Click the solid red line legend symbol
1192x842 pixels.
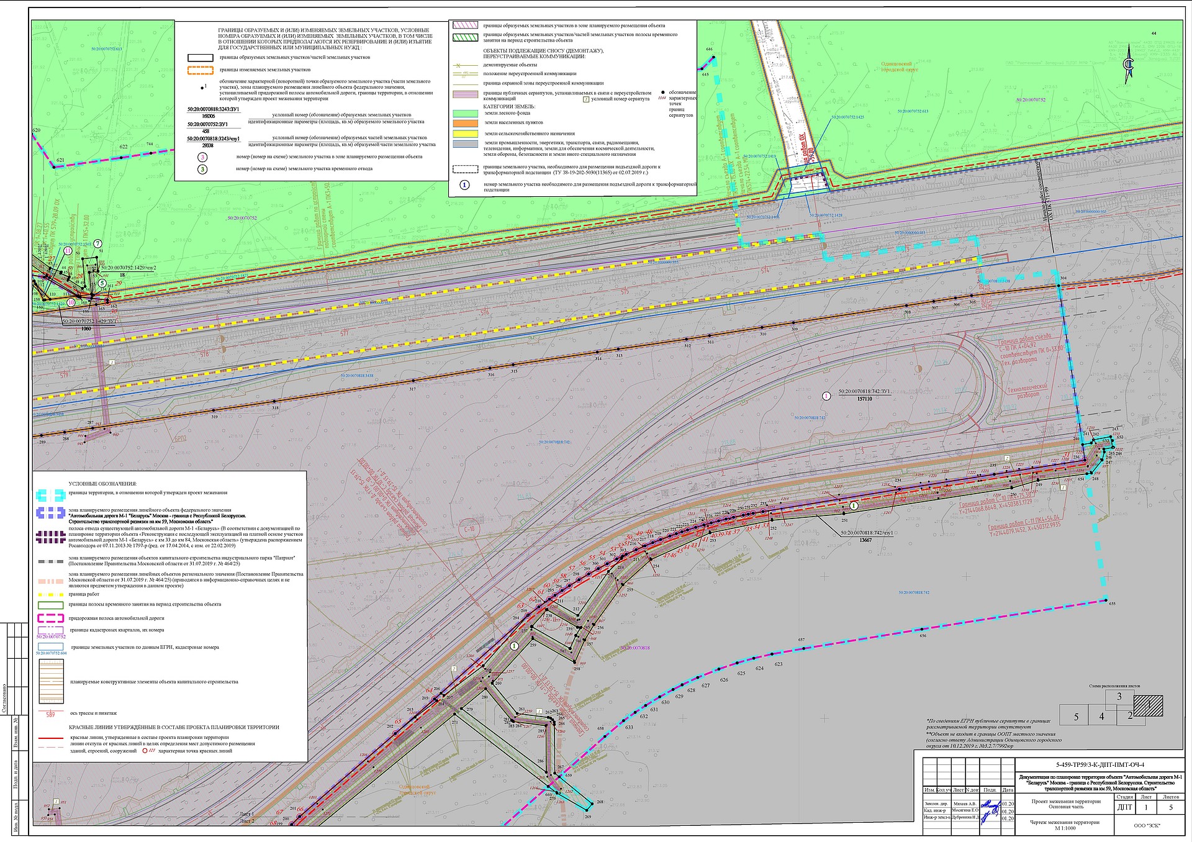click(50, 738)
